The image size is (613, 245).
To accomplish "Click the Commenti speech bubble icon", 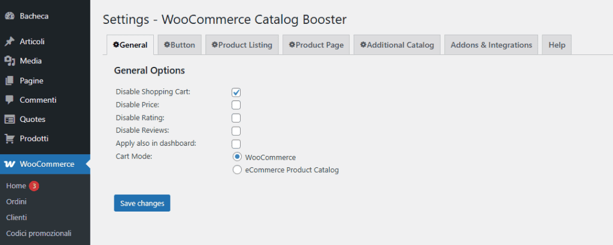I will tap(10, 100).
